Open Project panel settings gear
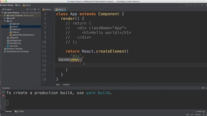The image size is (207, 116). [x=35, y=9]
